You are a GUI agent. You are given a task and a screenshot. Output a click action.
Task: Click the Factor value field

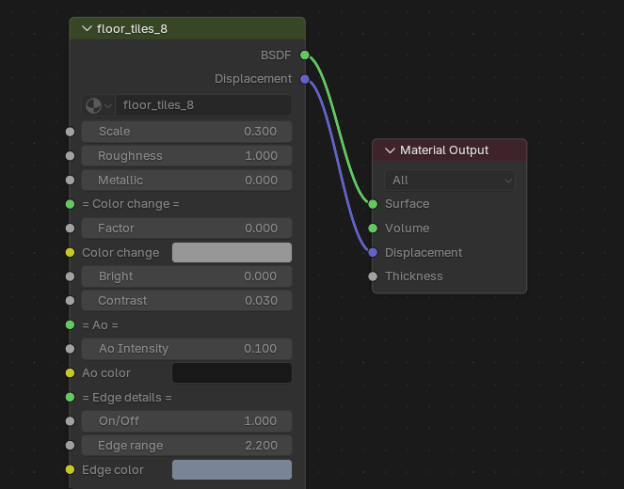pos(186,229)
